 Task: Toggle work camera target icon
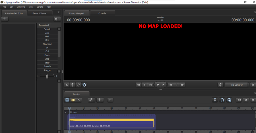[x=220, y=85]
